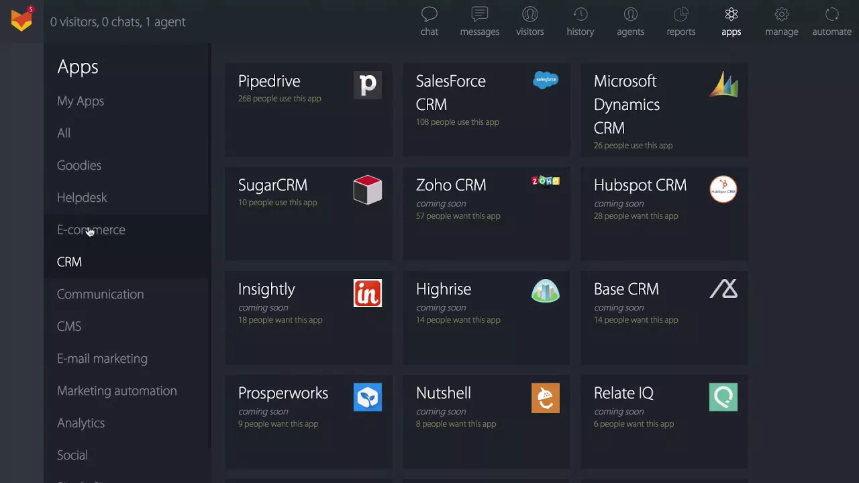Click '9 people want this app' text

click(278, 424)
